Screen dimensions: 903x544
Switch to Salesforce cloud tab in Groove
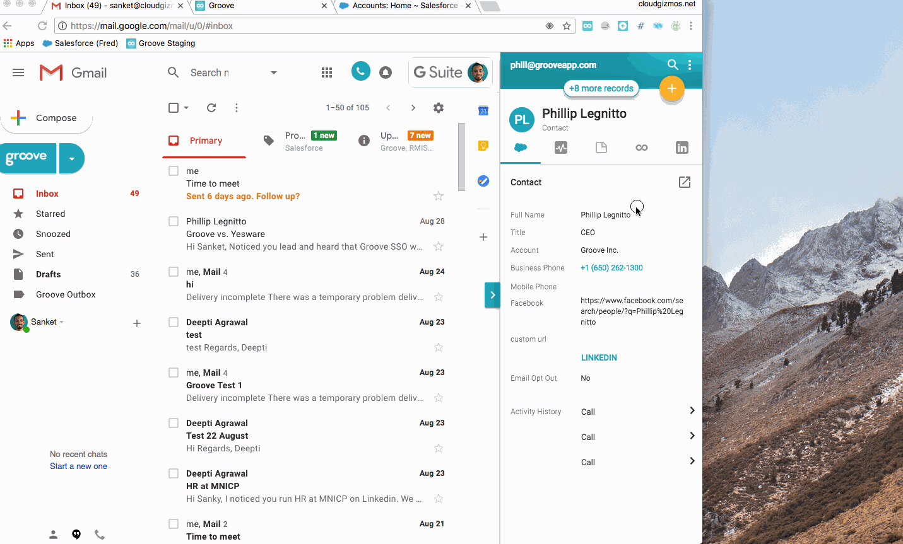[x=521, y=148]
